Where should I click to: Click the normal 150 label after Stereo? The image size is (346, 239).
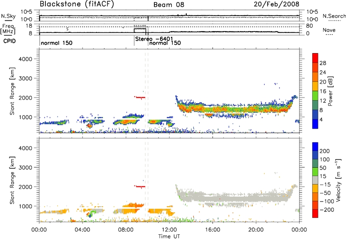click(x=165, y=43)
